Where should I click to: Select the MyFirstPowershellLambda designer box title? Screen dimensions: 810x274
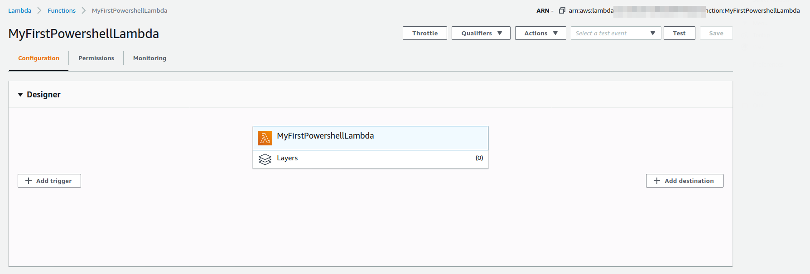point(325,136)
